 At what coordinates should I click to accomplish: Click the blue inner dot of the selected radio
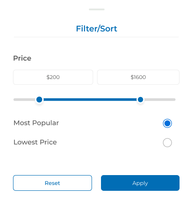pos(167,123)
